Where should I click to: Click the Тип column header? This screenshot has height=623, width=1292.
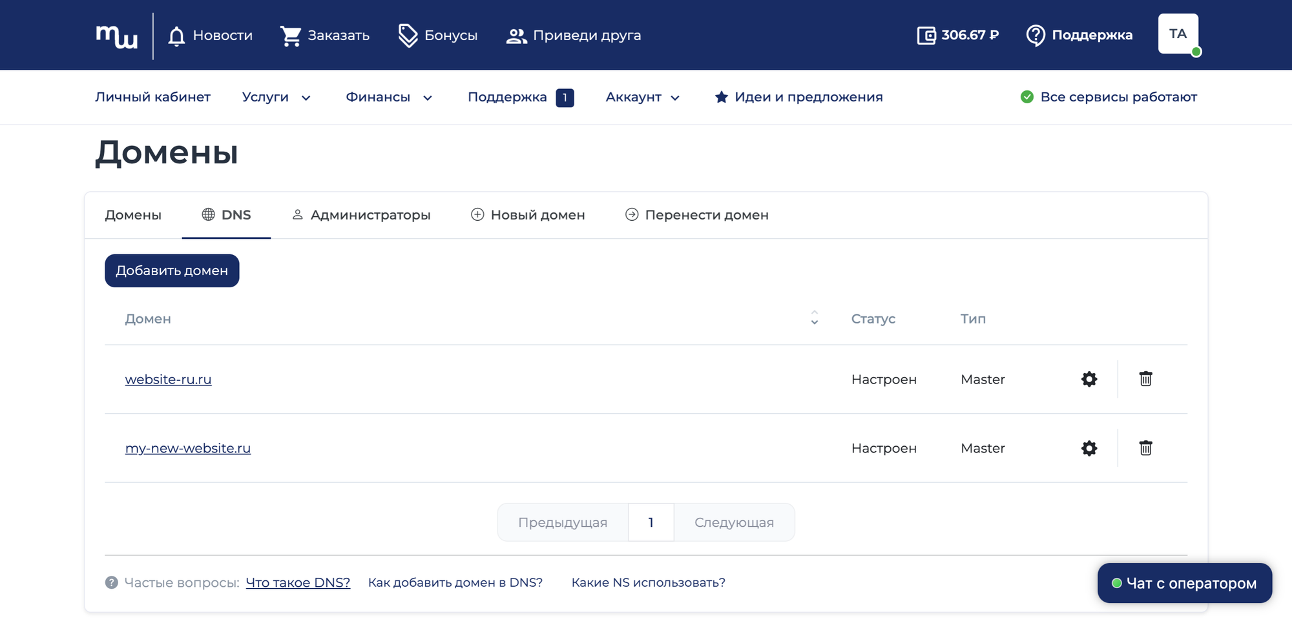pos(973,319)
